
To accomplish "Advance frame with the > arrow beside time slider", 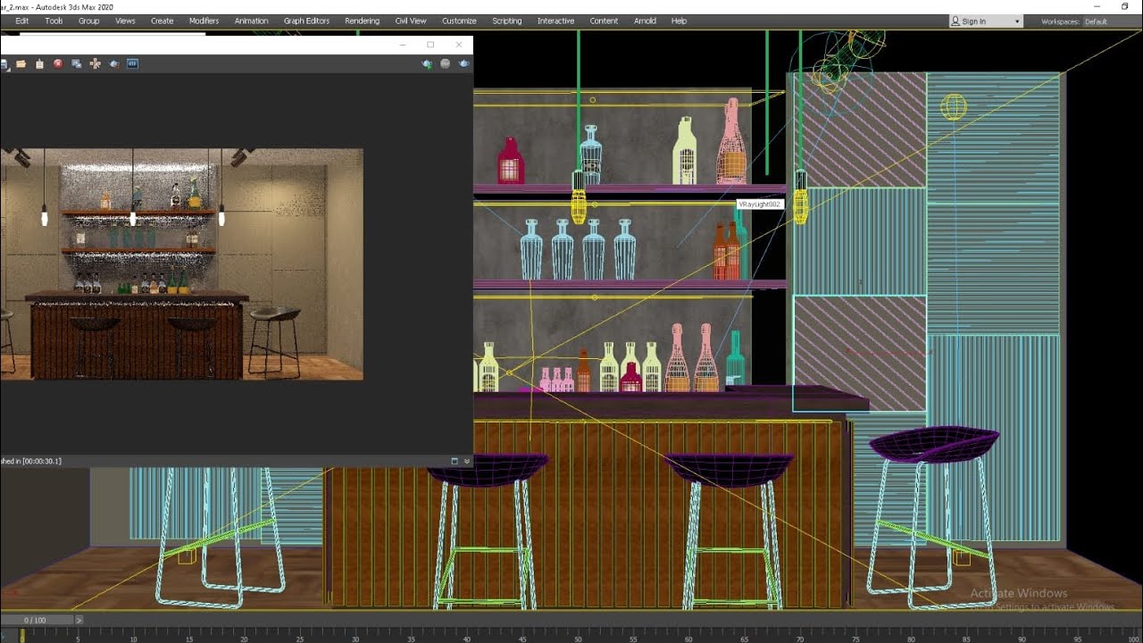I will click(x=79, y=619).
